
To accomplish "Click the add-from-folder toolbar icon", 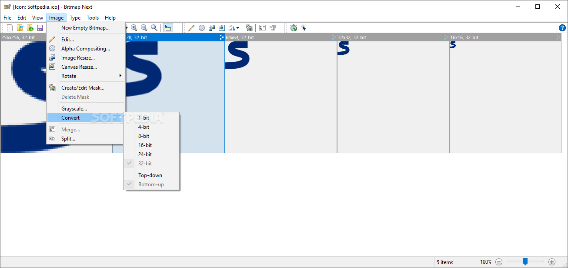I will pos(30,28).
